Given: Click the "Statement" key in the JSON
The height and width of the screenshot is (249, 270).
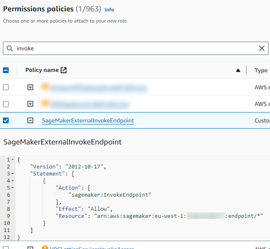Looking at the screenshot, I should tap(47, 174).
